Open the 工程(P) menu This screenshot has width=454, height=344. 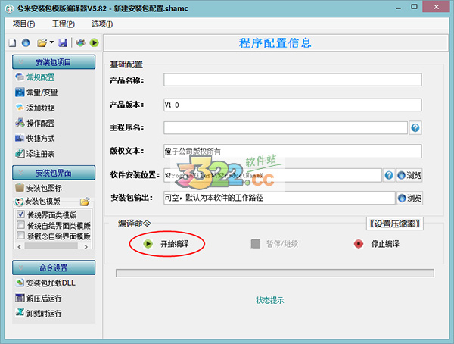click(x=63, y=23)
